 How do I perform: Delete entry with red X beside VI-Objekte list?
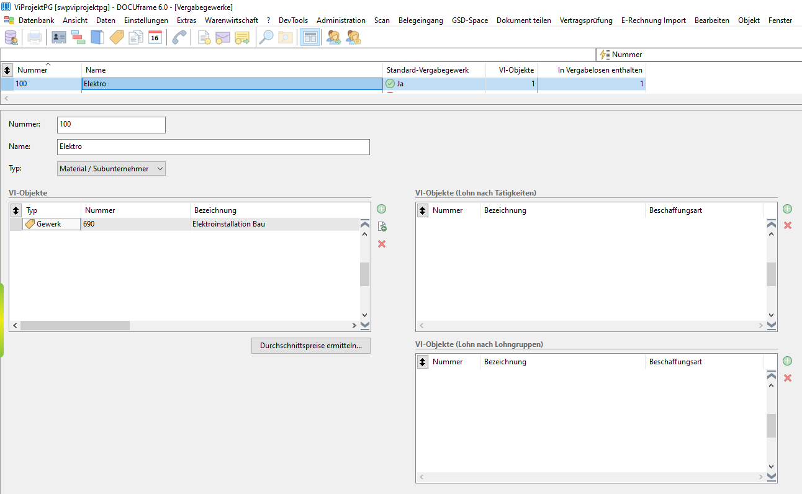[x=382, y=244]
